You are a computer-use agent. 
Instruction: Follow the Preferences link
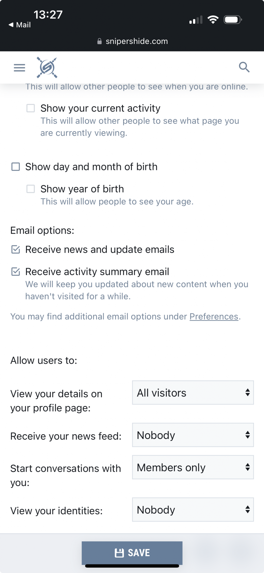(214, 316)
